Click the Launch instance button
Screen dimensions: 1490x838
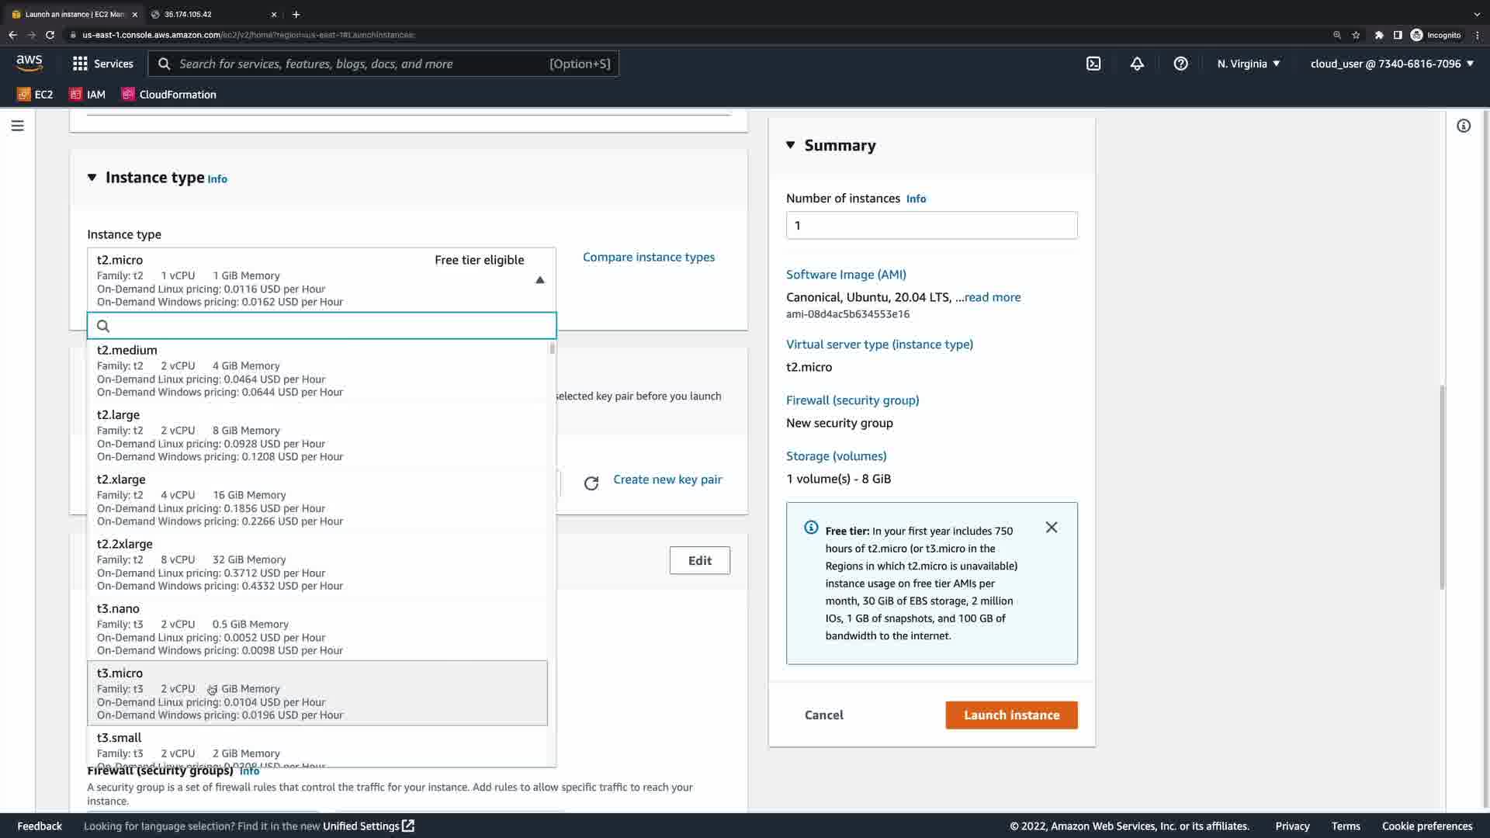[x=1011, y=715]
